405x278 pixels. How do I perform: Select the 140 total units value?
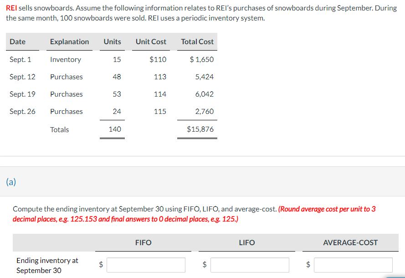tap(115, 129)
